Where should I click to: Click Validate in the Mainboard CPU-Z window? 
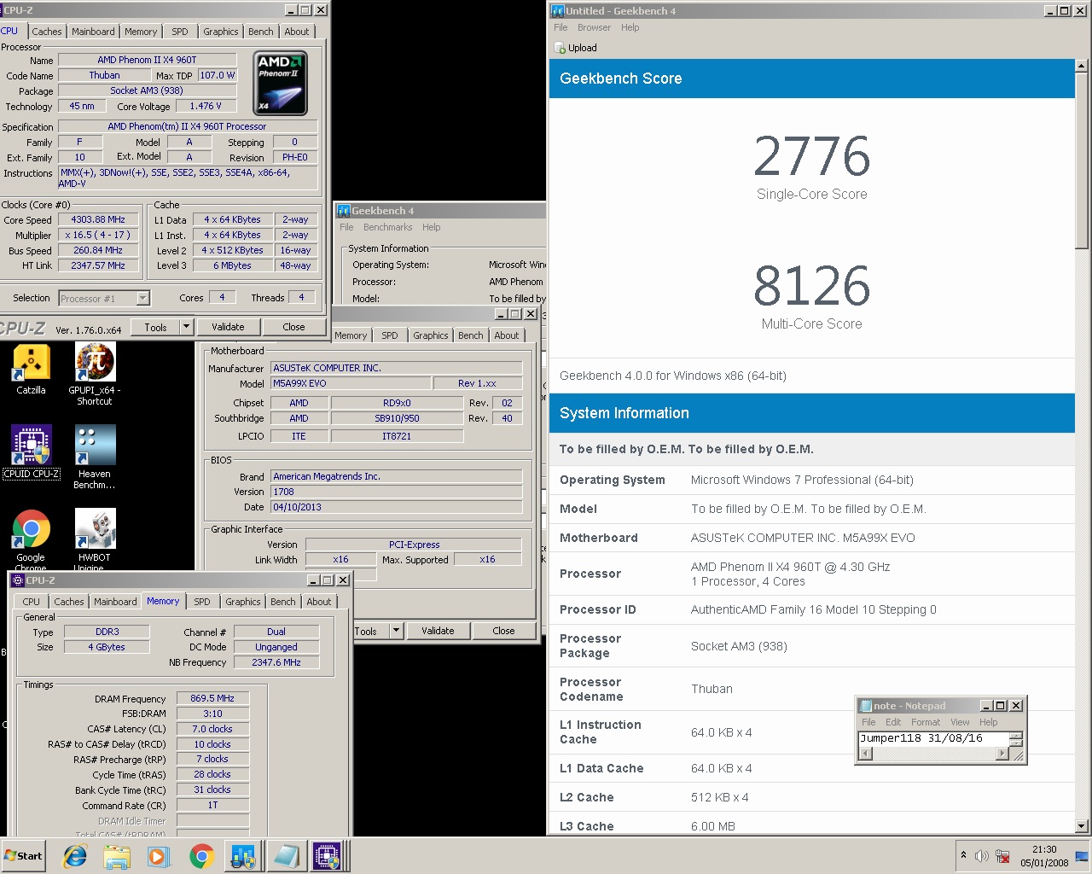[x=438, y=631]
